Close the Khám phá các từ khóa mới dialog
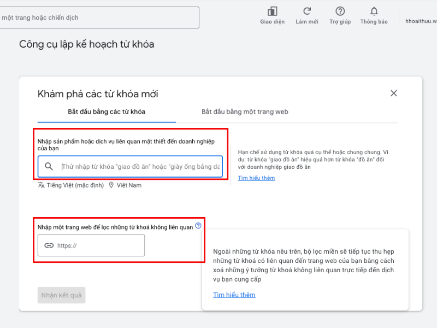The width and height of the screenshot is (437, 328). pos(393,93)
